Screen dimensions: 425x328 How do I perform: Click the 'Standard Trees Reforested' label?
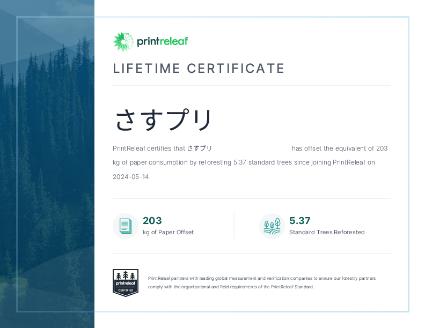pyautogui.click(x=327, y=232)
